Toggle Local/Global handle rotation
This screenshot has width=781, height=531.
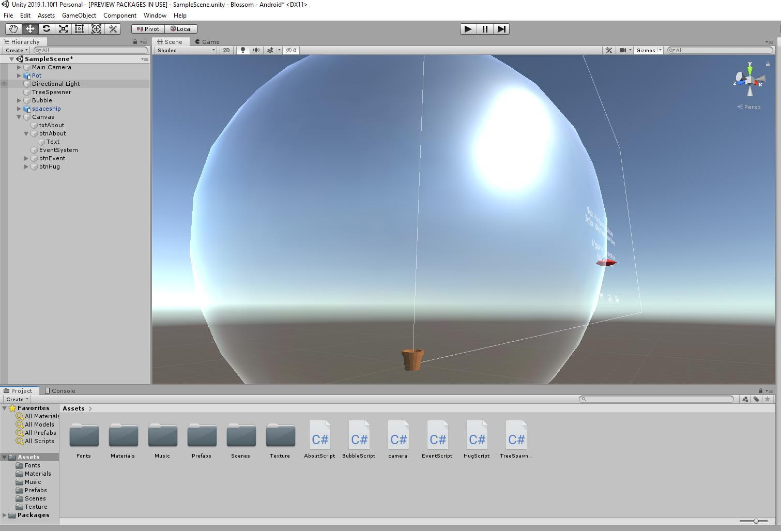(x=181, y=29)
